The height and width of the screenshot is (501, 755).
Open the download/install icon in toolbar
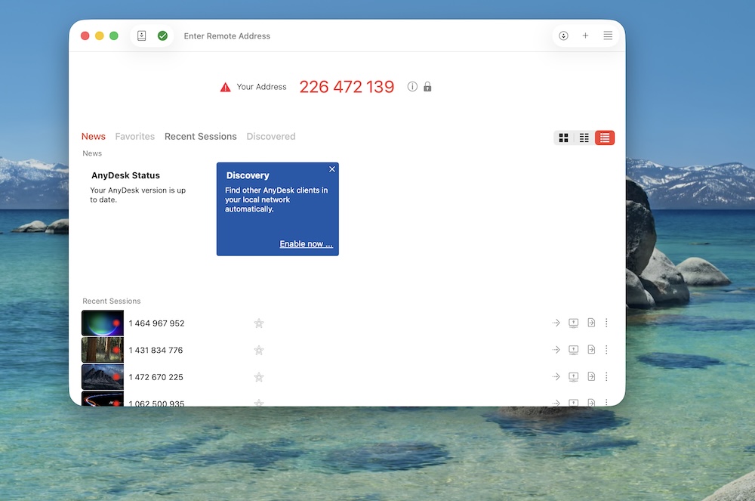tap(563, 36)
